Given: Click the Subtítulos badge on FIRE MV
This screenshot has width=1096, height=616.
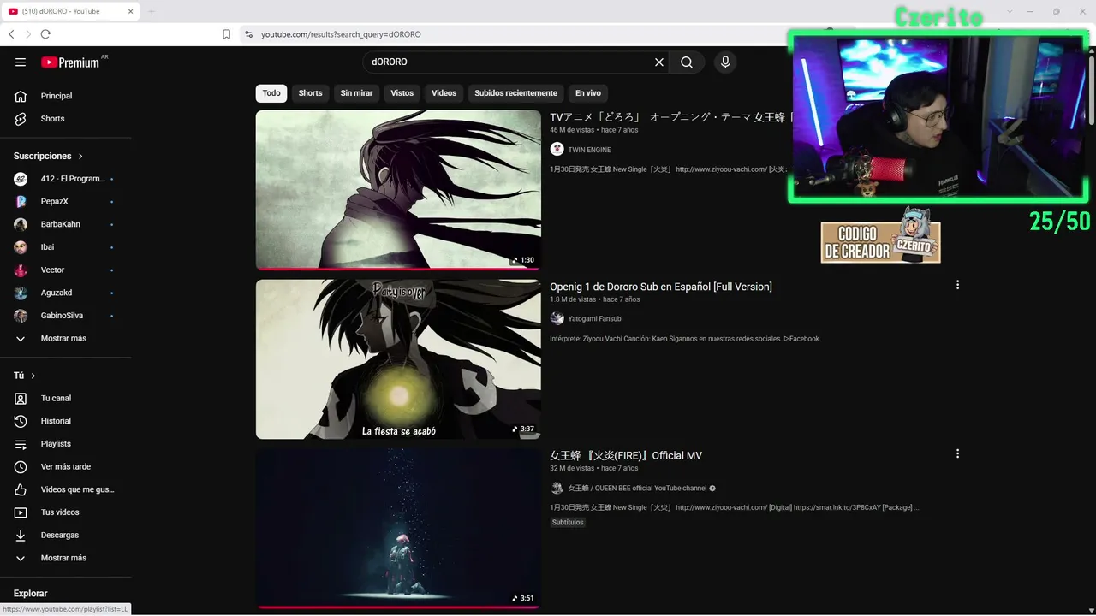Looking at the screenshot, I should click(568, 522).
